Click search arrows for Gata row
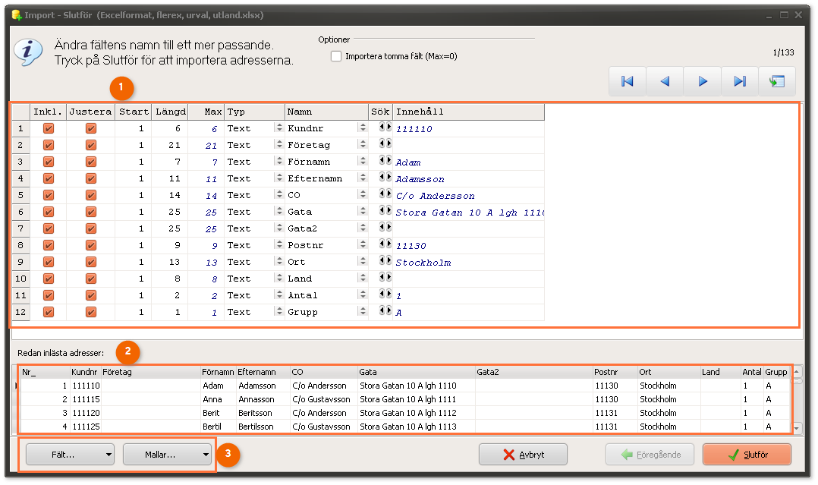 tap(385, 210)
